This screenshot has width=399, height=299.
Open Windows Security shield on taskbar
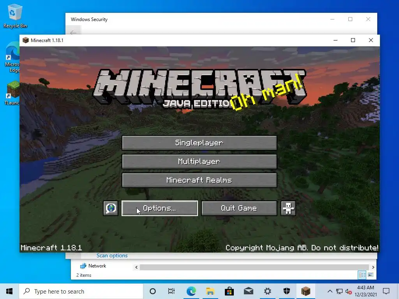coord(286,291)
